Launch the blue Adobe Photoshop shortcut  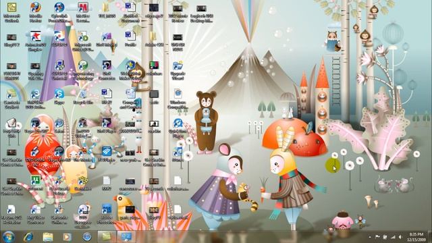107,210
